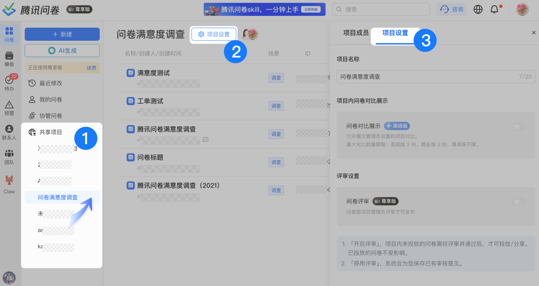Open the 腾讯问卷skill promotional banner

coord(264,10)
